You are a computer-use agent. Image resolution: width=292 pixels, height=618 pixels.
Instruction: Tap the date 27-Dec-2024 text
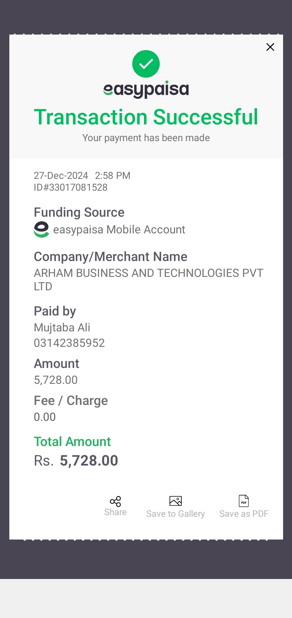pyautogui.click(x=61, y=176)
